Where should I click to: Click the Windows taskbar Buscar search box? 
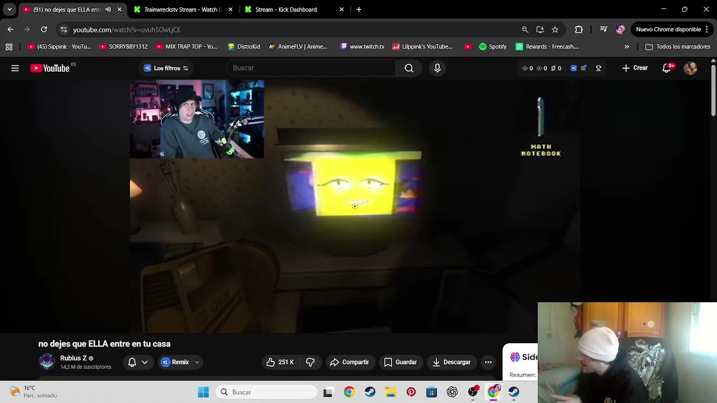pos(267,392)
